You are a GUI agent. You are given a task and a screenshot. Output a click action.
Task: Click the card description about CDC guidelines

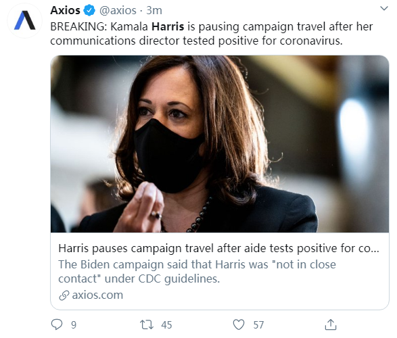197,272
